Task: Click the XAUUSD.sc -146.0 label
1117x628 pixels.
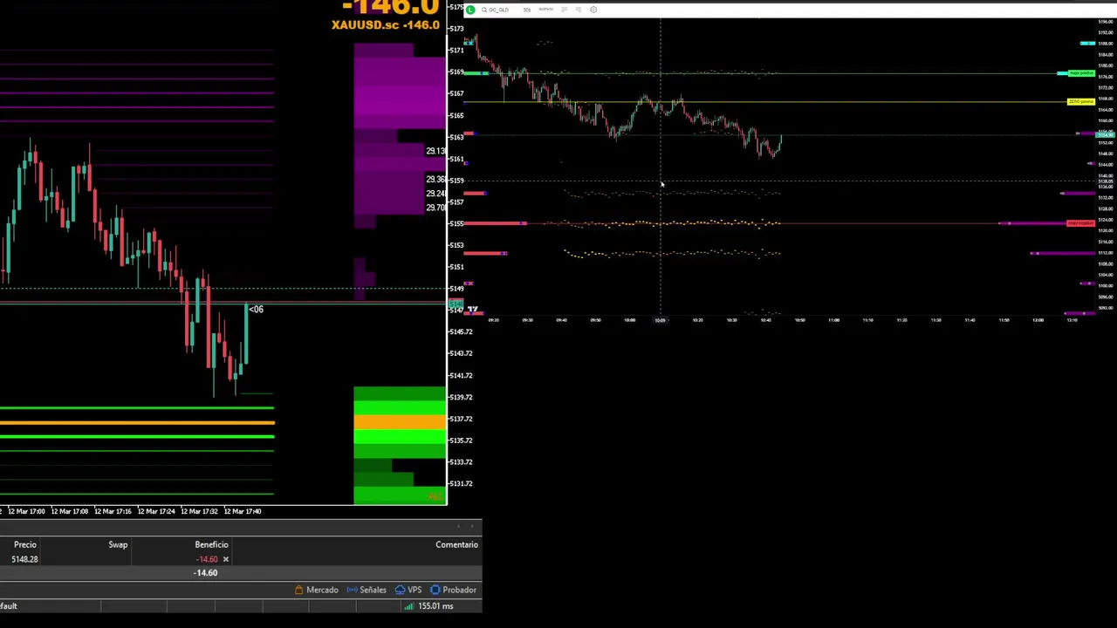Action: [386, 24]
